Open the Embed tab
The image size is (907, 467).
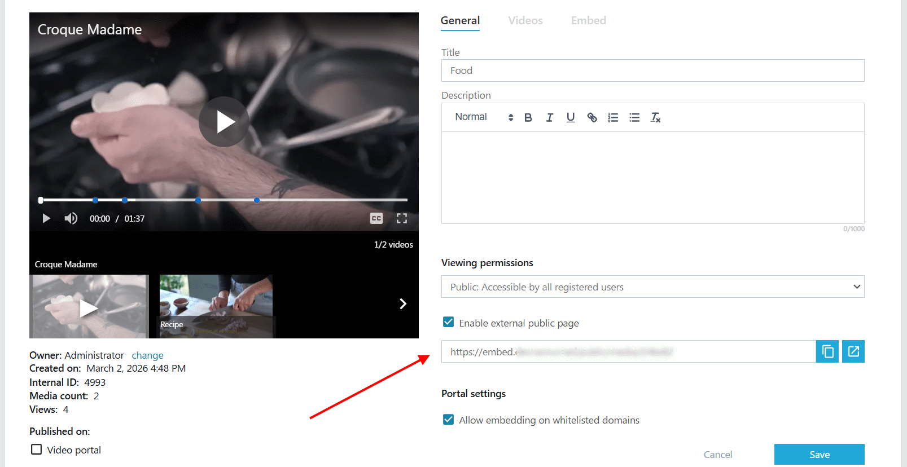(589, 21)
